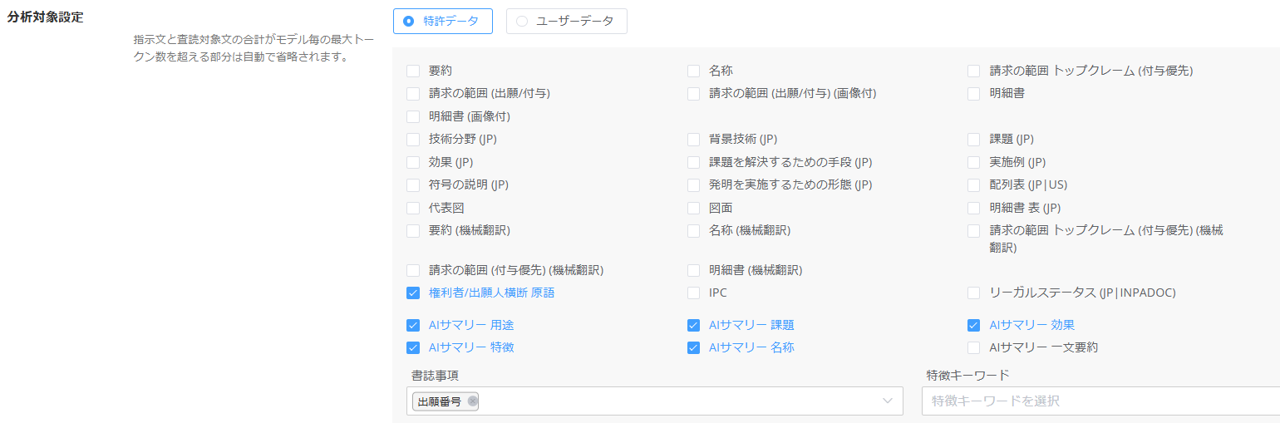
Task: Open the 特徴キーワード selection field
Action: click(1097, 401)
